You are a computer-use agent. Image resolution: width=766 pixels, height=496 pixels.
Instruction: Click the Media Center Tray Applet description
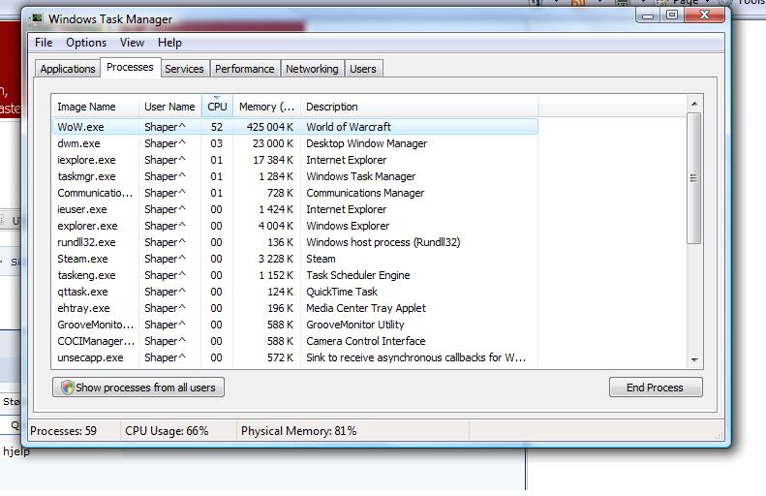tap(366, 308)
